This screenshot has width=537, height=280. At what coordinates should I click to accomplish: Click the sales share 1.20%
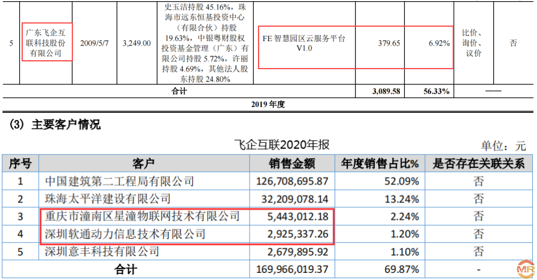pos(405,234)
